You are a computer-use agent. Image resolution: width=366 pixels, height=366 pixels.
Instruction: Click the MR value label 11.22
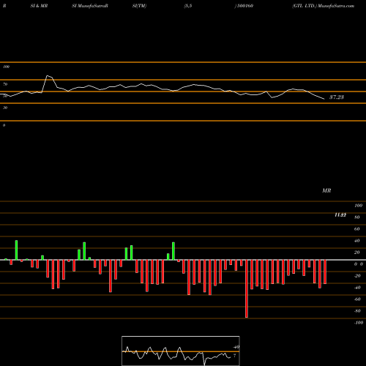point(340,214)
